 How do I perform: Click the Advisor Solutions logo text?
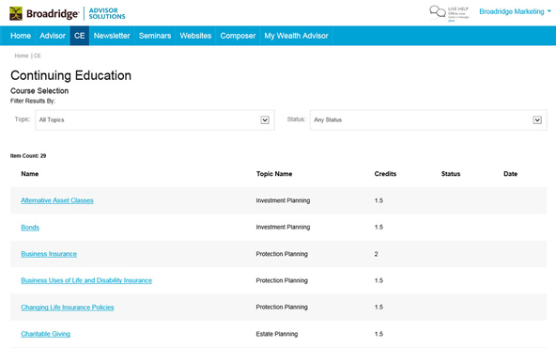(x=107, y=13)
